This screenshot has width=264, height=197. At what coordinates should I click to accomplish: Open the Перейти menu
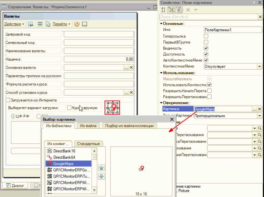tap(62, 24)
